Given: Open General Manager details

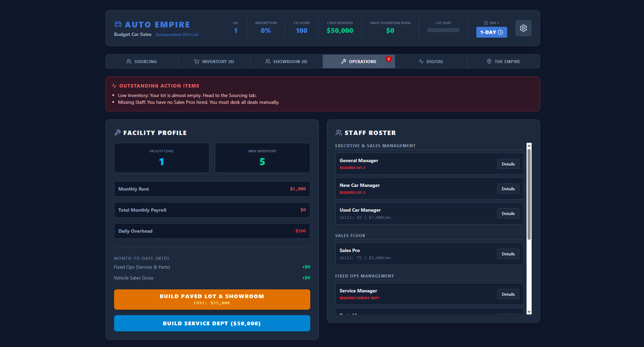Looking at the screenshot, I should (x=508, y=164).
